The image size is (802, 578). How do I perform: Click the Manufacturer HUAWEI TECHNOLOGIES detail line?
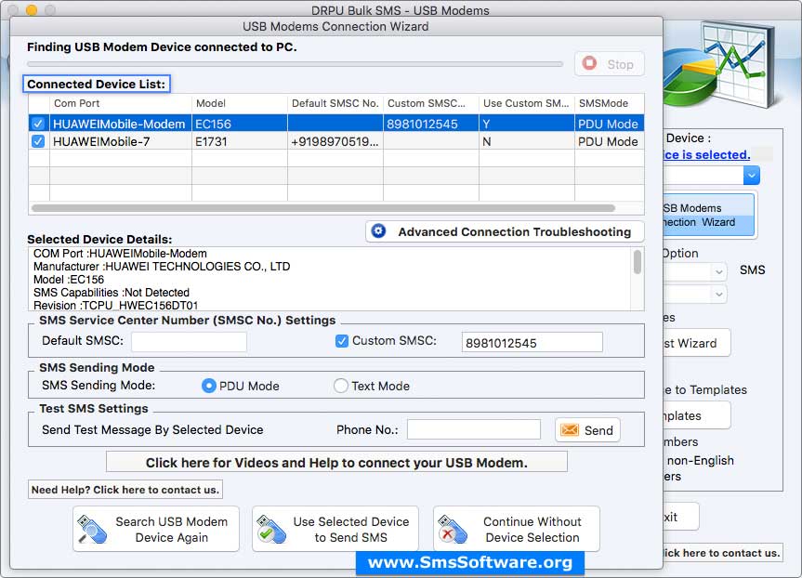(x=162, y=267)
